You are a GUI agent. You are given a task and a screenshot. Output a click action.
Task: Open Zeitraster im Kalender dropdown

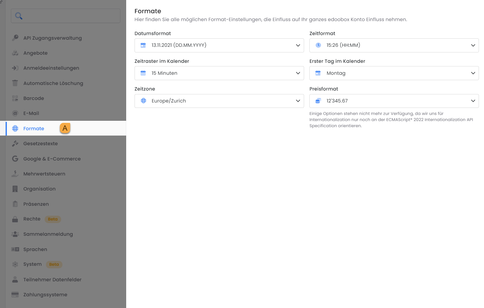(x=219, y=73)
